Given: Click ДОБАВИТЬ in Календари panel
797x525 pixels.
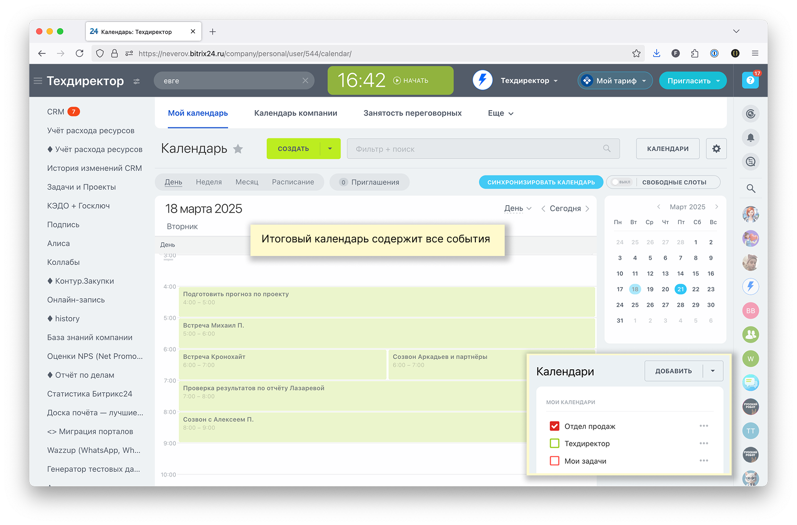Looking at the screenshot, I should pyautogui.click(x=674, y=371).
